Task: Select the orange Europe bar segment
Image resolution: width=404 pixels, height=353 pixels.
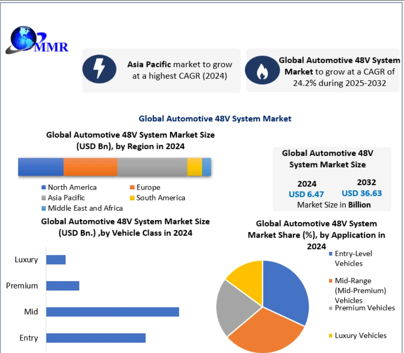Action: pos(90,167)
